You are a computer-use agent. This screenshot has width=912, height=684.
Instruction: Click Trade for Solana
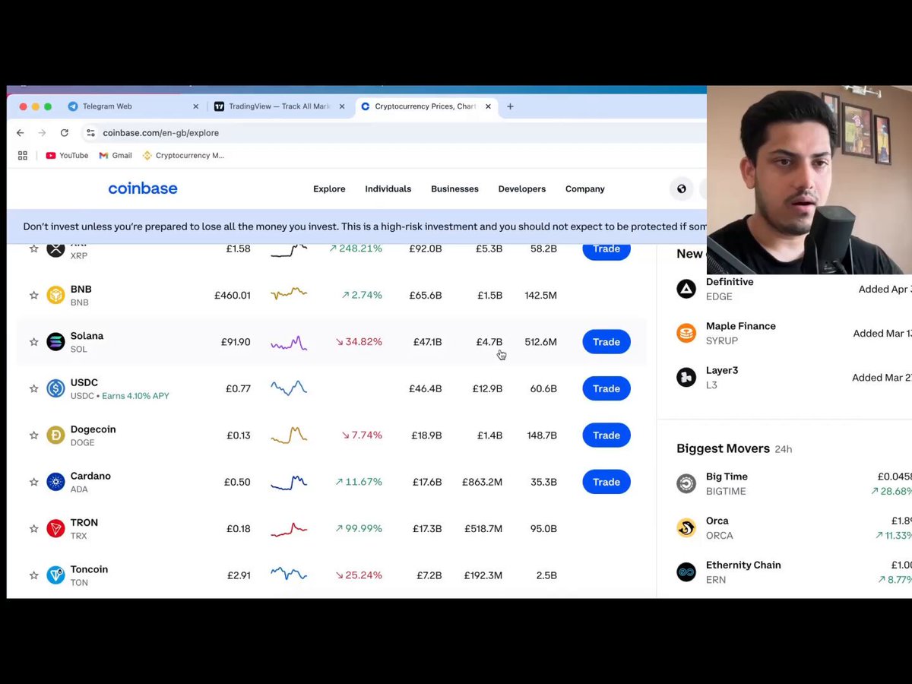tap(606, 342)
